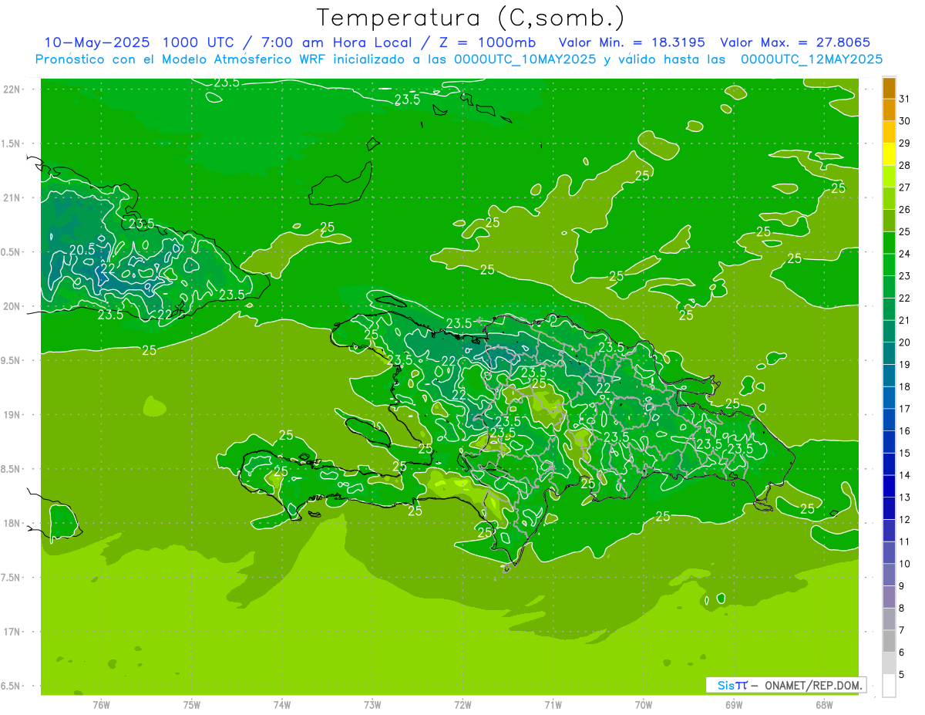
Task: Click the legend value '18'
Action: coord(905,386)
